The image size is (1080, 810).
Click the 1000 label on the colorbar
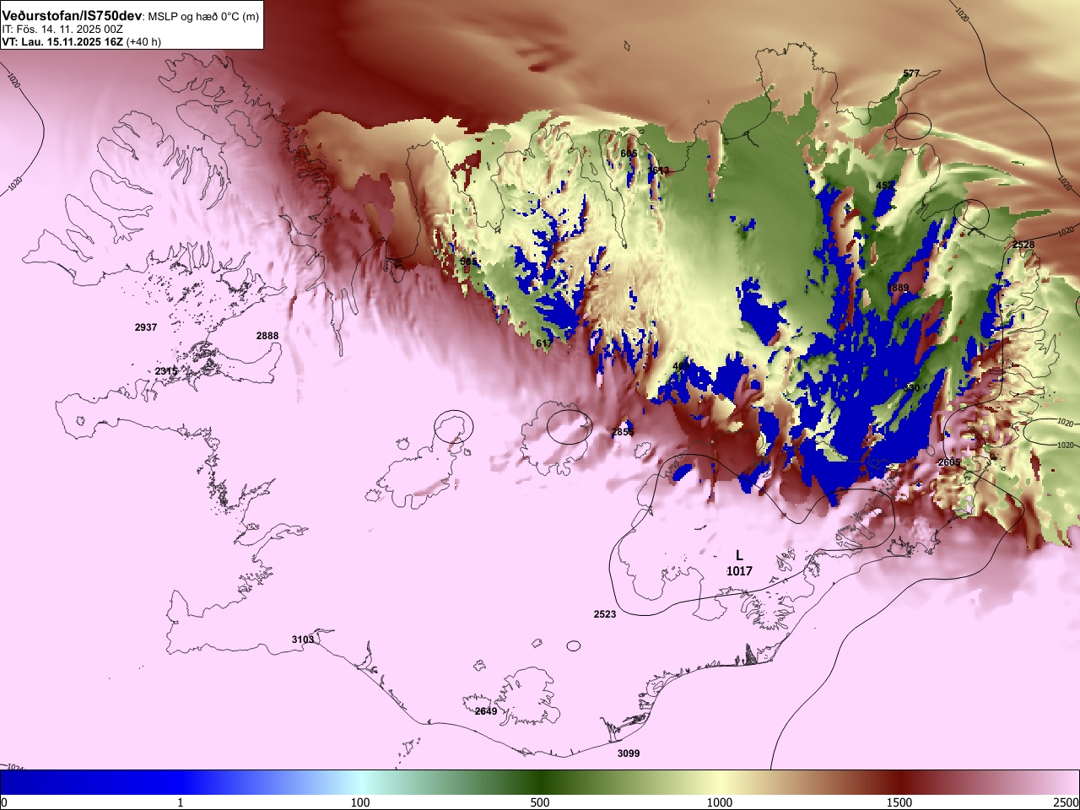click(720, 802)
